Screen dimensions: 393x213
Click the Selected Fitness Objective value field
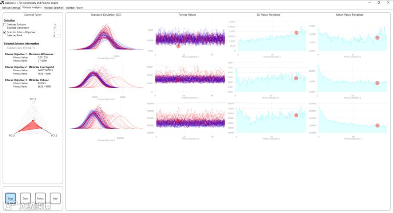point(57,33)
